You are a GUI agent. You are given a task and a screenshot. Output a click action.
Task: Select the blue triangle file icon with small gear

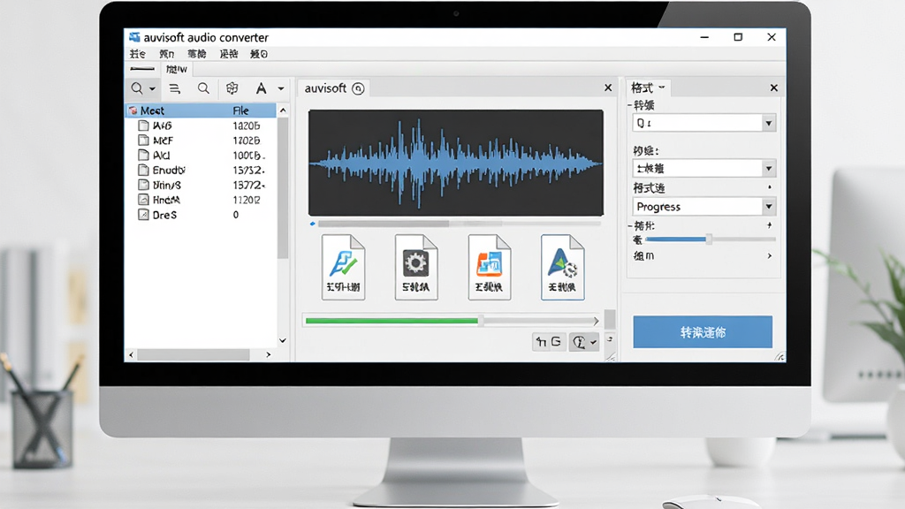pos(563,267)
